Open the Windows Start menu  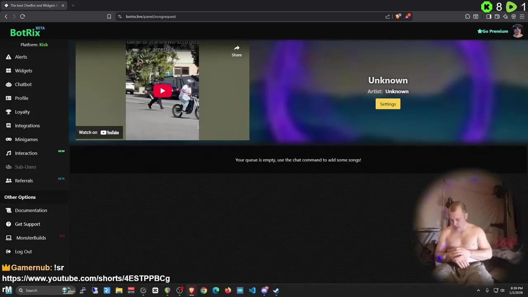click(7, 290)
